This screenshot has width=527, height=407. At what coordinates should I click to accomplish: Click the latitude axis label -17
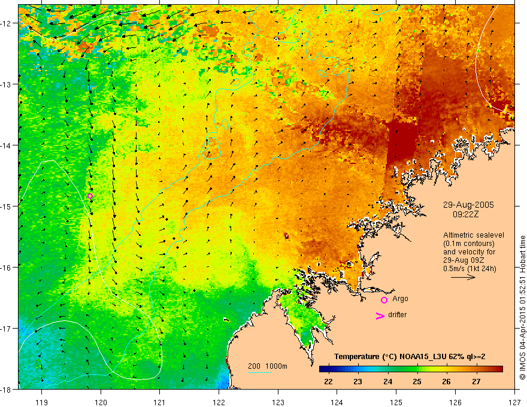(7, 328)
